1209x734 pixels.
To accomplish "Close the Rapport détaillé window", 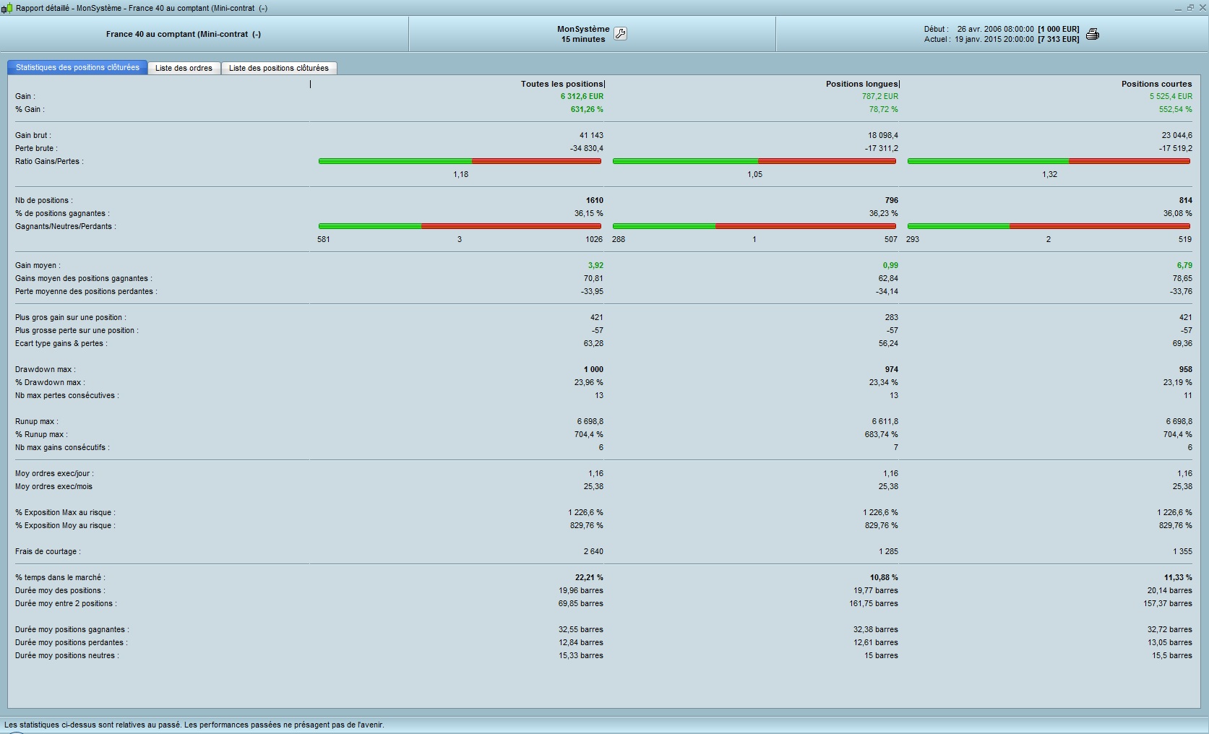I will click(1201, 8).
